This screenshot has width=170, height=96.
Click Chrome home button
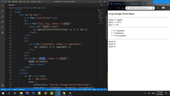coord(122,8)
